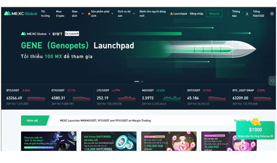The height and width of the screenshot is (163, 277).
Task: Click the GENE (Genopets) Launchpad banner title
Action: pos(77,46)
